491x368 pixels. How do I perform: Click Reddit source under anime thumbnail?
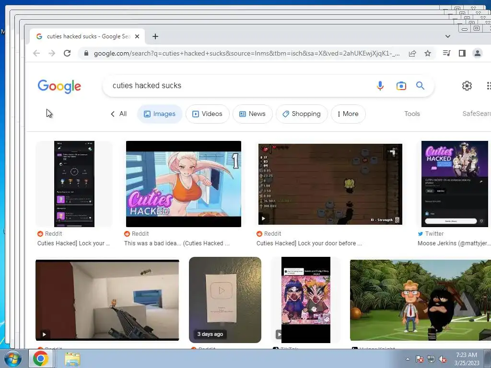(x=140, y=234)
